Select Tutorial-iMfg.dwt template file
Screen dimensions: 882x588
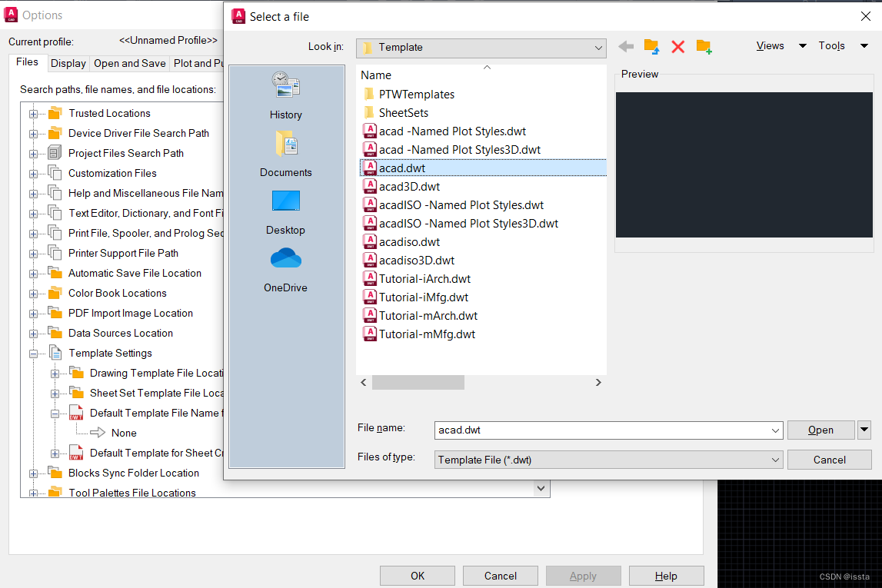[424, 297]
